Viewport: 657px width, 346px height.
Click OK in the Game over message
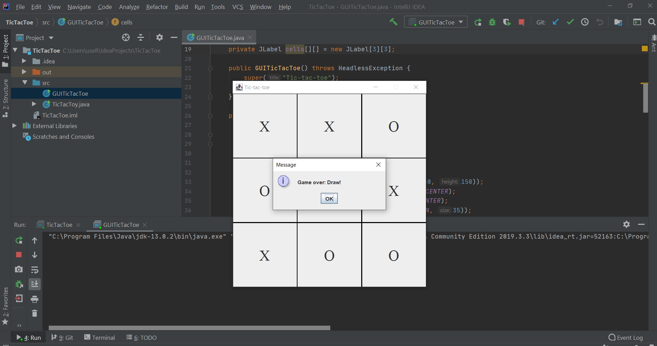[329, 199]
